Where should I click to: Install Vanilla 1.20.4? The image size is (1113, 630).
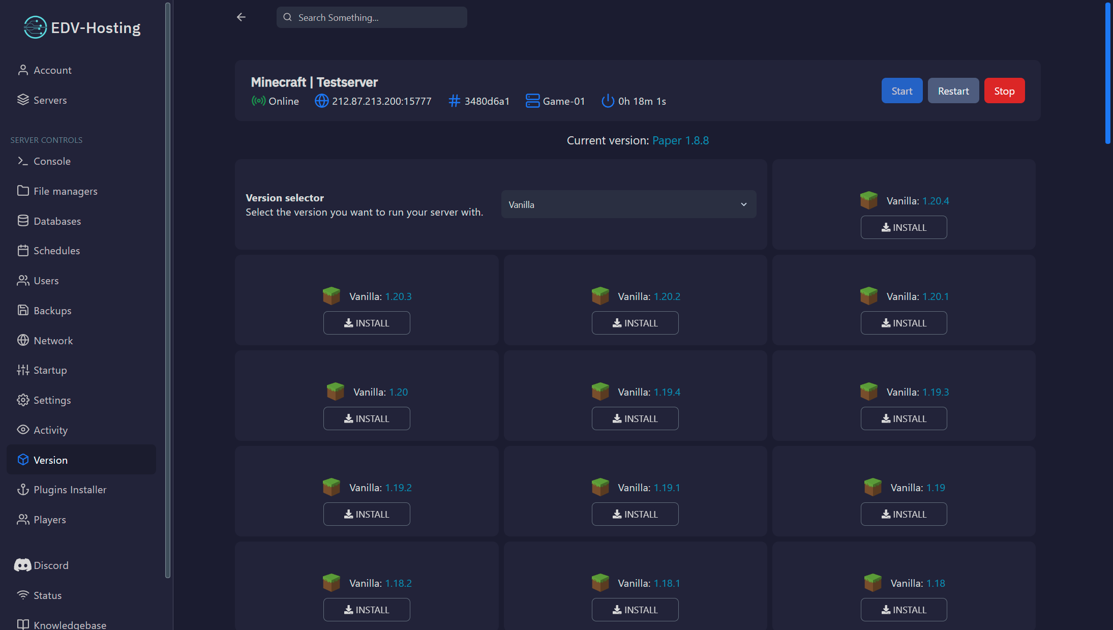(904, 227)
